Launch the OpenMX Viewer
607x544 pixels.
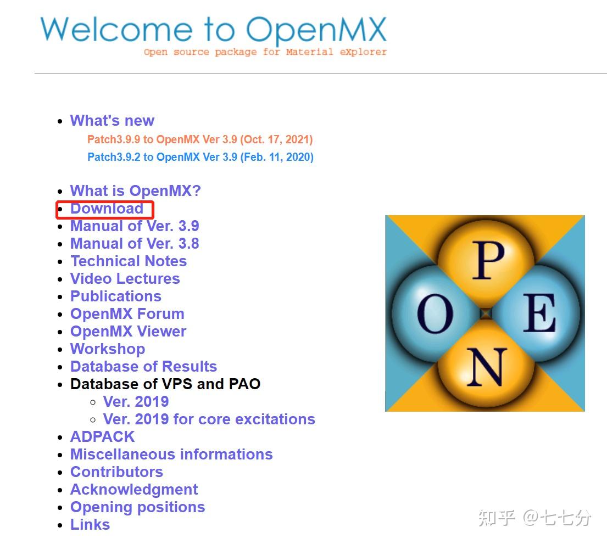128,331
